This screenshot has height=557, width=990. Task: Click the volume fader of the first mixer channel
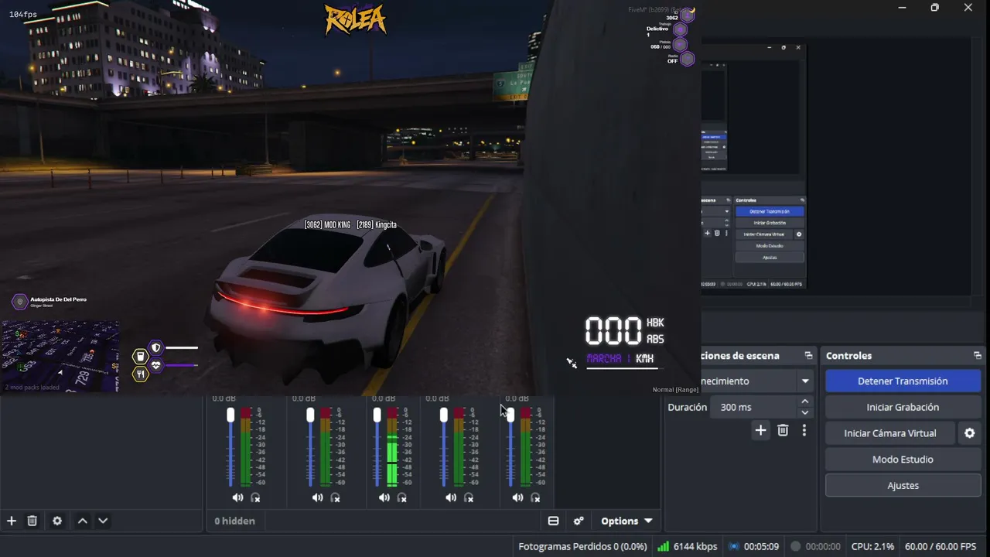pyautogui.click(x=230, y=415)
